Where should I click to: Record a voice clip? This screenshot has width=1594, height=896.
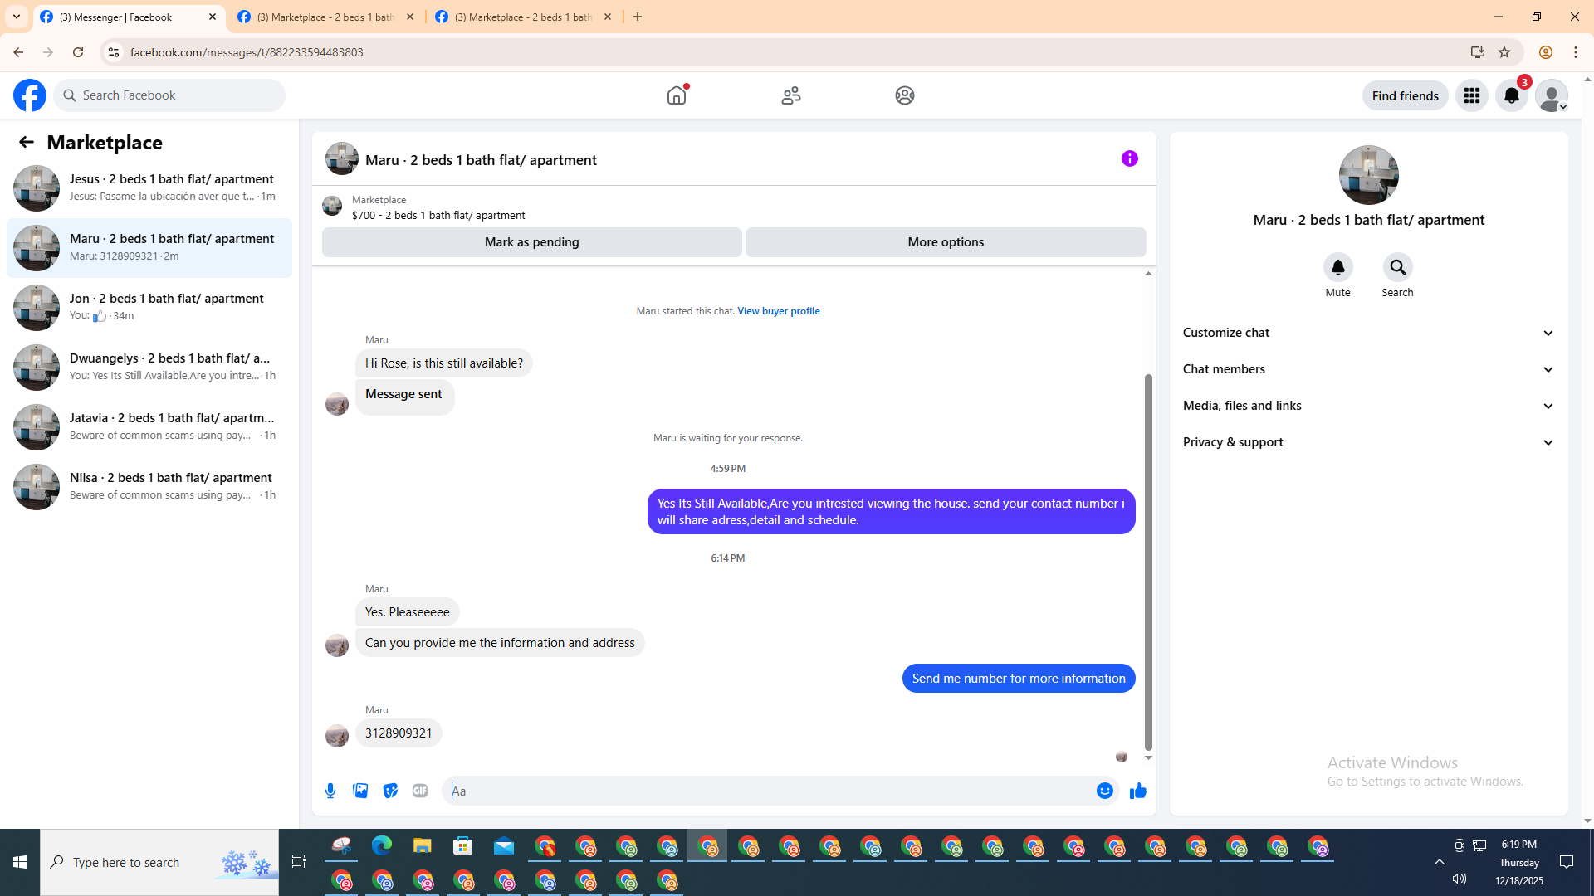pyautogui.click(x=330, y=791)
